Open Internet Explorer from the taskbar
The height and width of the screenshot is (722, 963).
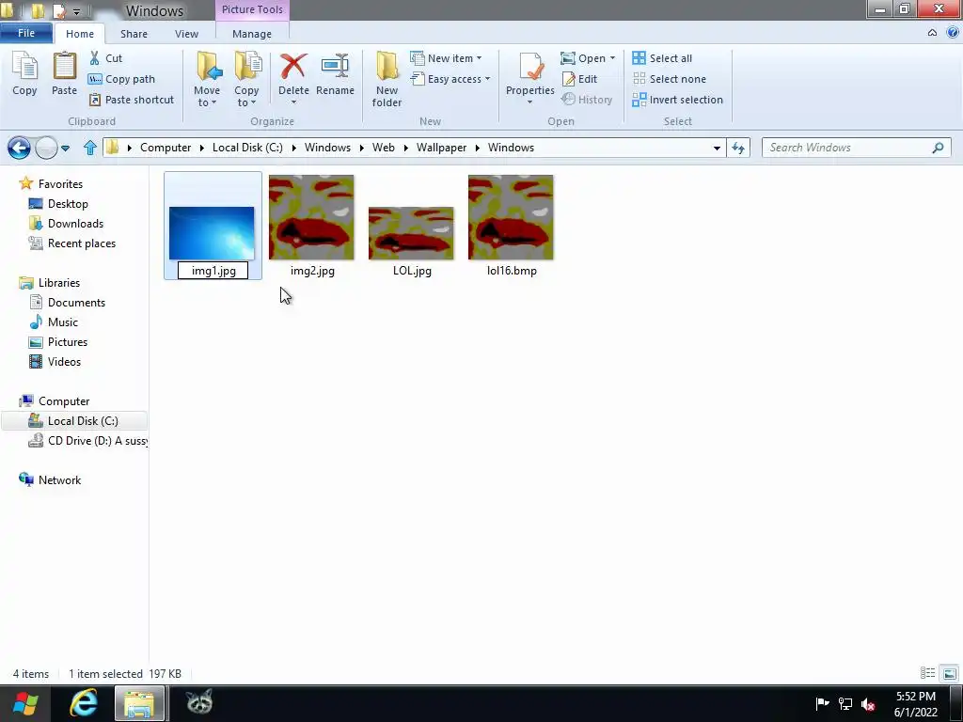(x=83, y=703)
